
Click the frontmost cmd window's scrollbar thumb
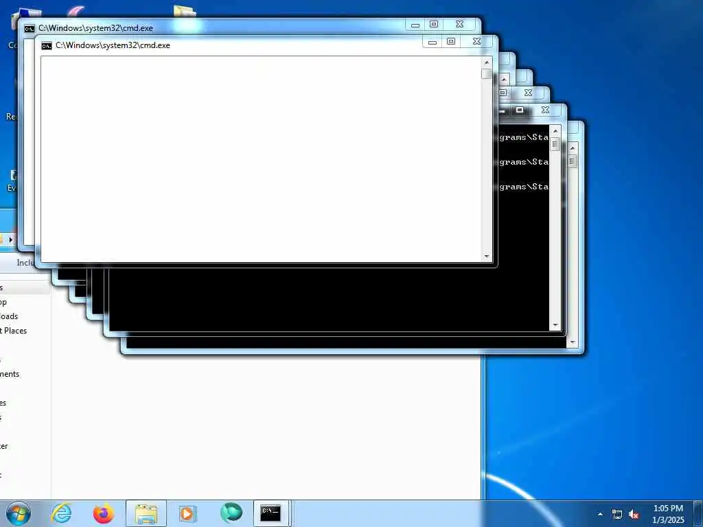tap(487, 74)
